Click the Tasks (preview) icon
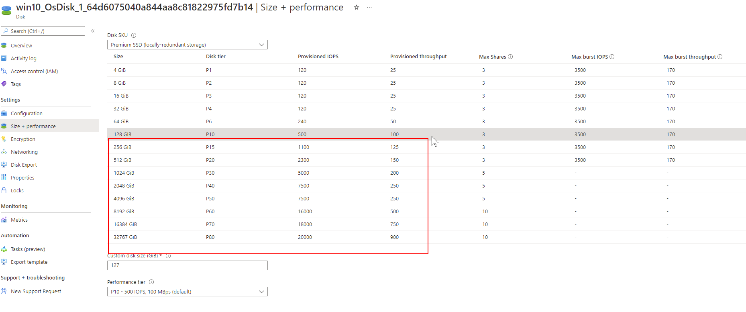Screen dimensions: 746x312 tap(4, 249)
